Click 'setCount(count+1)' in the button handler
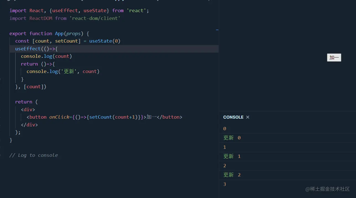This screenshot has height=198, width=356. [x=113, y=117]
